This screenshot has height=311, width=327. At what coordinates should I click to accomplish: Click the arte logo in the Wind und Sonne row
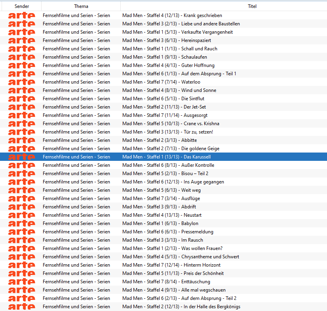(22, 90)
